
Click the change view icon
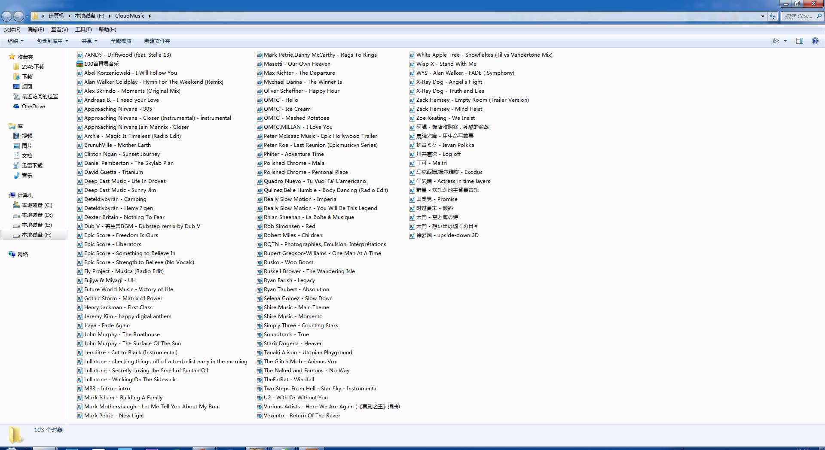coord(776,41)
